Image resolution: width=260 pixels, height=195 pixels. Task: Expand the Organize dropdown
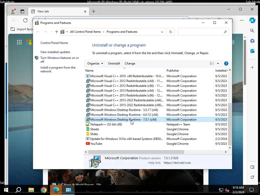pos(95,63)
